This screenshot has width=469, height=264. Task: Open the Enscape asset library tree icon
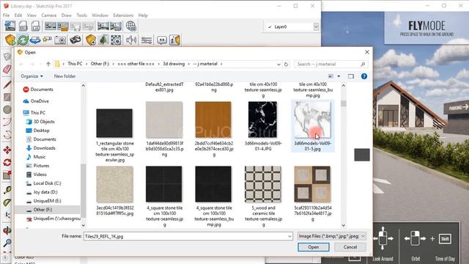103,40
